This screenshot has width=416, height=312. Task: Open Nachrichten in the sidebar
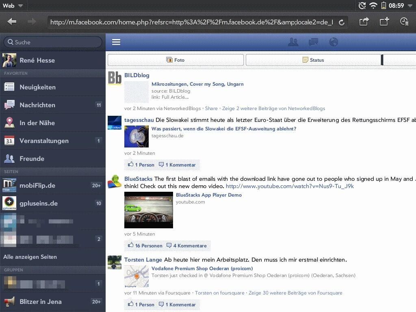(x=53, y=105)
